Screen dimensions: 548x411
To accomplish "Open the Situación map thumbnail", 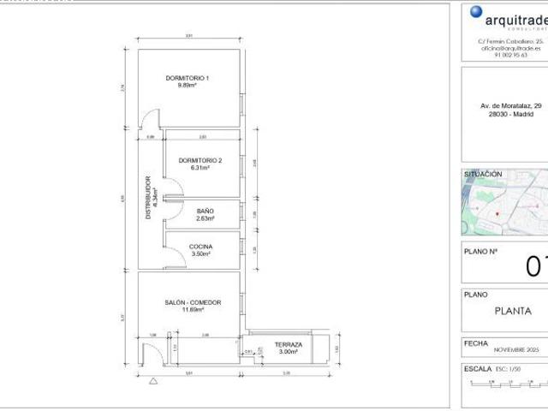I will tap(504, 207).
